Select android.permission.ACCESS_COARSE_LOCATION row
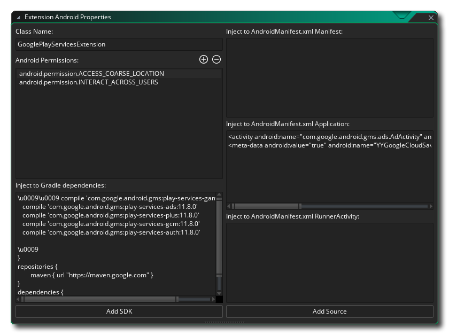Viewport: 449px width, 335px height. 119,74
